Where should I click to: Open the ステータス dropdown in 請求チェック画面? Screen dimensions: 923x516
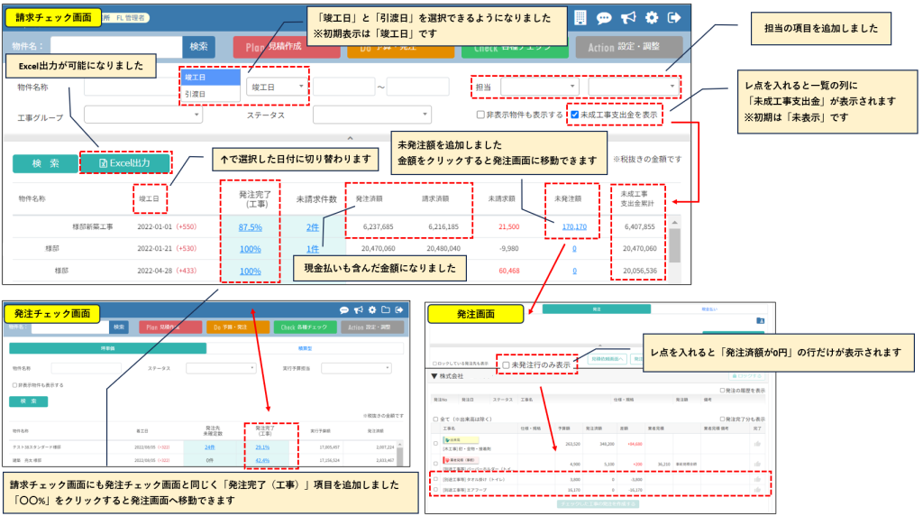tap(371, 115)
